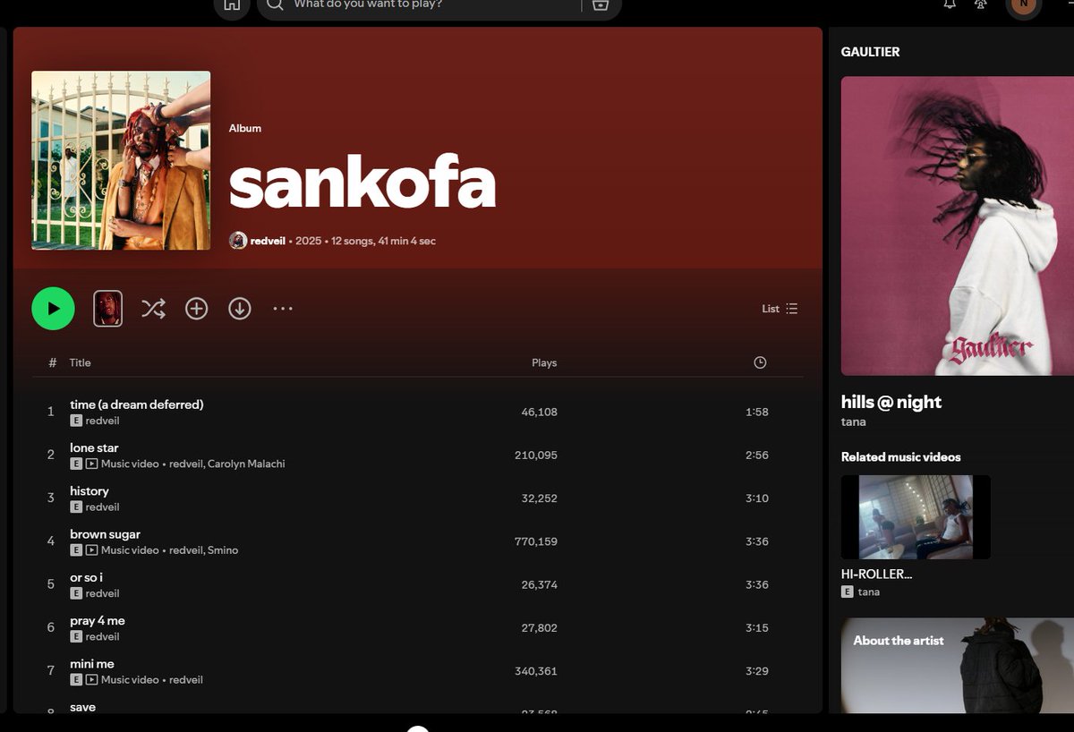Open the List view options dropdown
Image resolution: width=1074 pixels, height=732 pixels.
tap(780, 309)
